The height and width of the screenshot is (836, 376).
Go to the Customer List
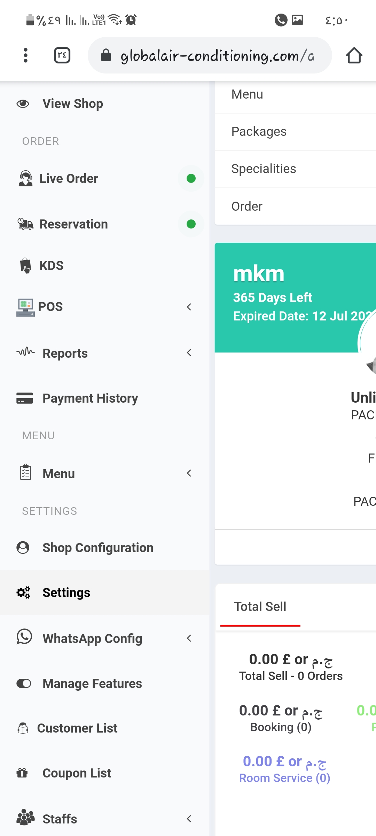(x=77, y=728)
